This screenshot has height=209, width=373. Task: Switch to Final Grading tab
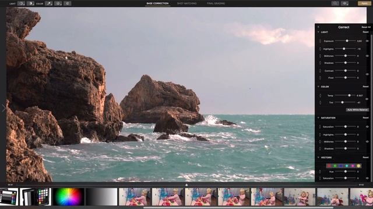216,3
